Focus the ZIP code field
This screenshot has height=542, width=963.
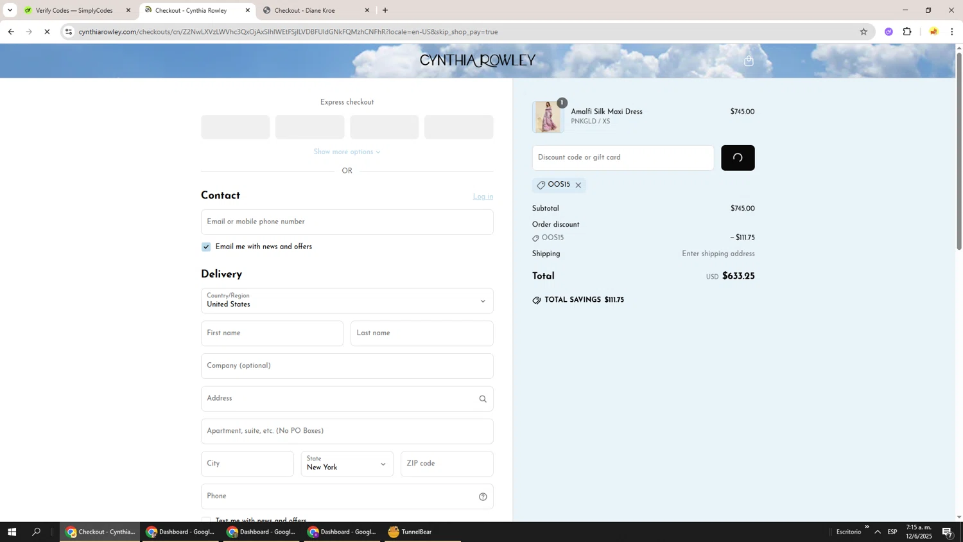[x=447, y=464]
